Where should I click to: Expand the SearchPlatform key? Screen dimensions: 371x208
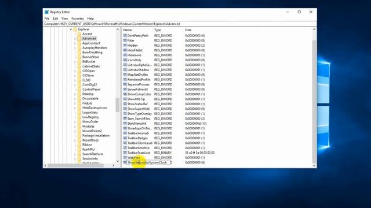[x=75, y=154]
